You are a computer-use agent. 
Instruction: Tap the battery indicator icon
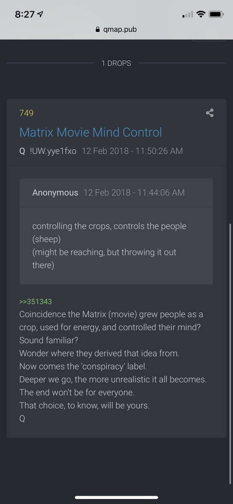[x=216, y=14]
